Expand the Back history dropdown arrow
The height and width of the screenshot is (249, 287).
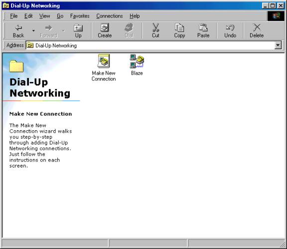(33, 30)
